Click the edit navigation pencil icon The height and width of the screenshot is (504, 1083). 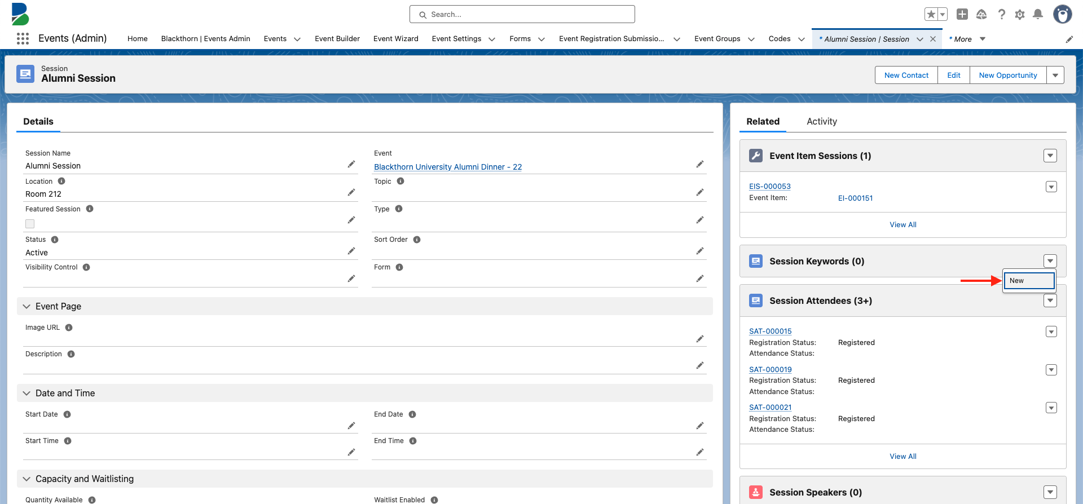point(1069,39)
